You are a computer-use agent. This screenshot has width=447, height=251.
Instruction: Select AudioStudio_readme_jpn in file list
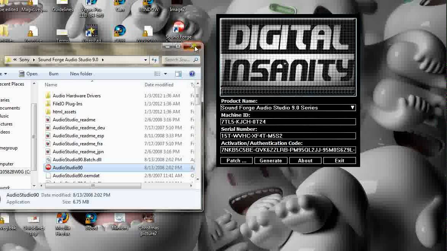click(x=78, y=152)
